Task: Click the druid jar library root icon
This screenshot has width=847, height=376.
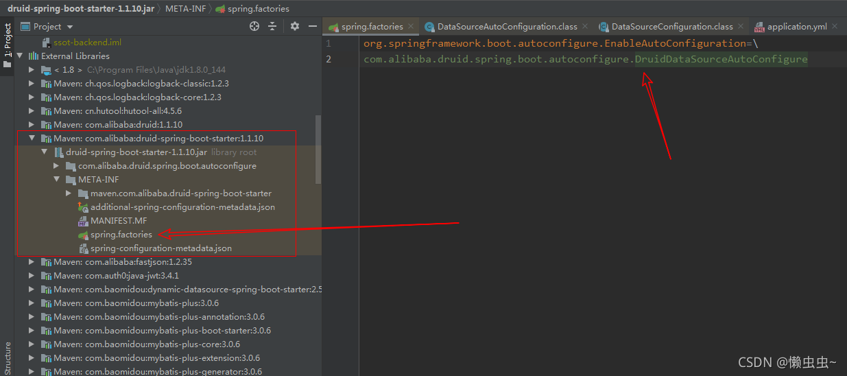Action: (x=58, y=152)
